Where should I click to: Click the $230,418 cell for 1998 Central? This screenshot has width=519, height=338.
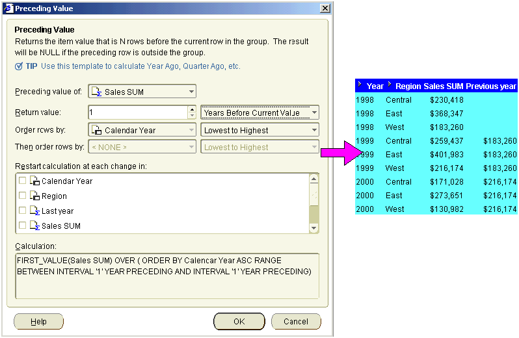tap(447, 100)
